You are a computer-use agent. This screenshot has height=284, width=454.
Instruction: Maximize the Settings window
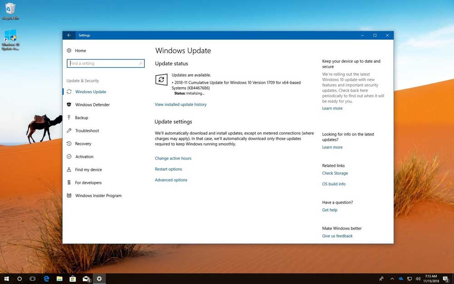tap(375, 35)
